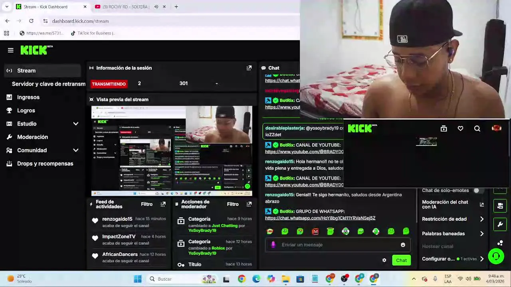Open weather widget showing 29°C
The height and width of the screenshot is (287, 511).
(x=20, y=279)
